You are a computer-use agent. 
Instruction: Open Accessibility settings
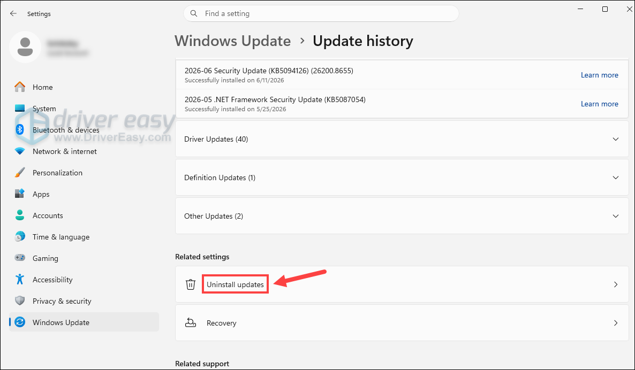coord(84,280)
